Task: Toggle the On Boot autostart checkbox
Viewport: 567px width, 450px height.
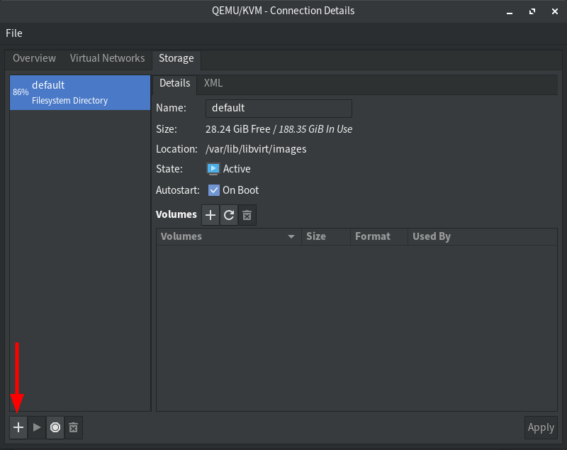Action: [214, 190]
